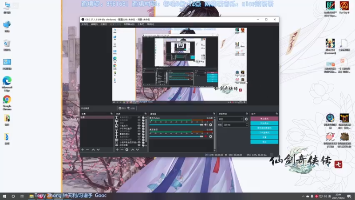Viewport: 355px width, 200px height.
Task: Adjust the 麦克风/Aux volume slider
Action: pos(176,125)
